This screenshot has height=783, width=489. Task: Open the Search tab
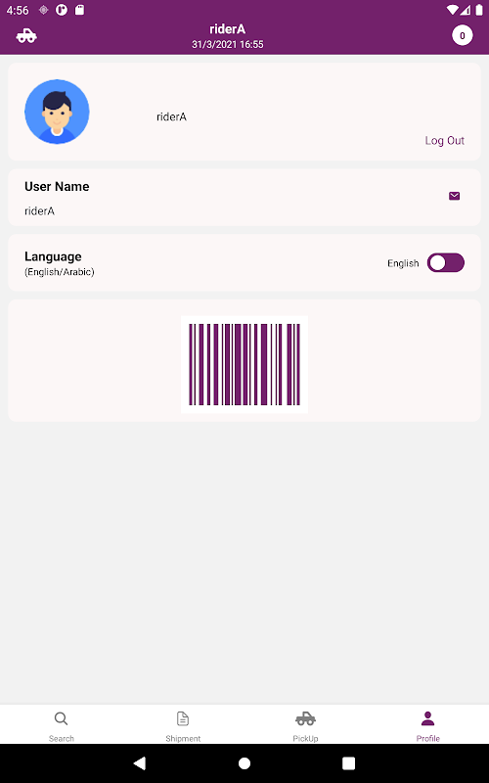[x=62, y=725]
